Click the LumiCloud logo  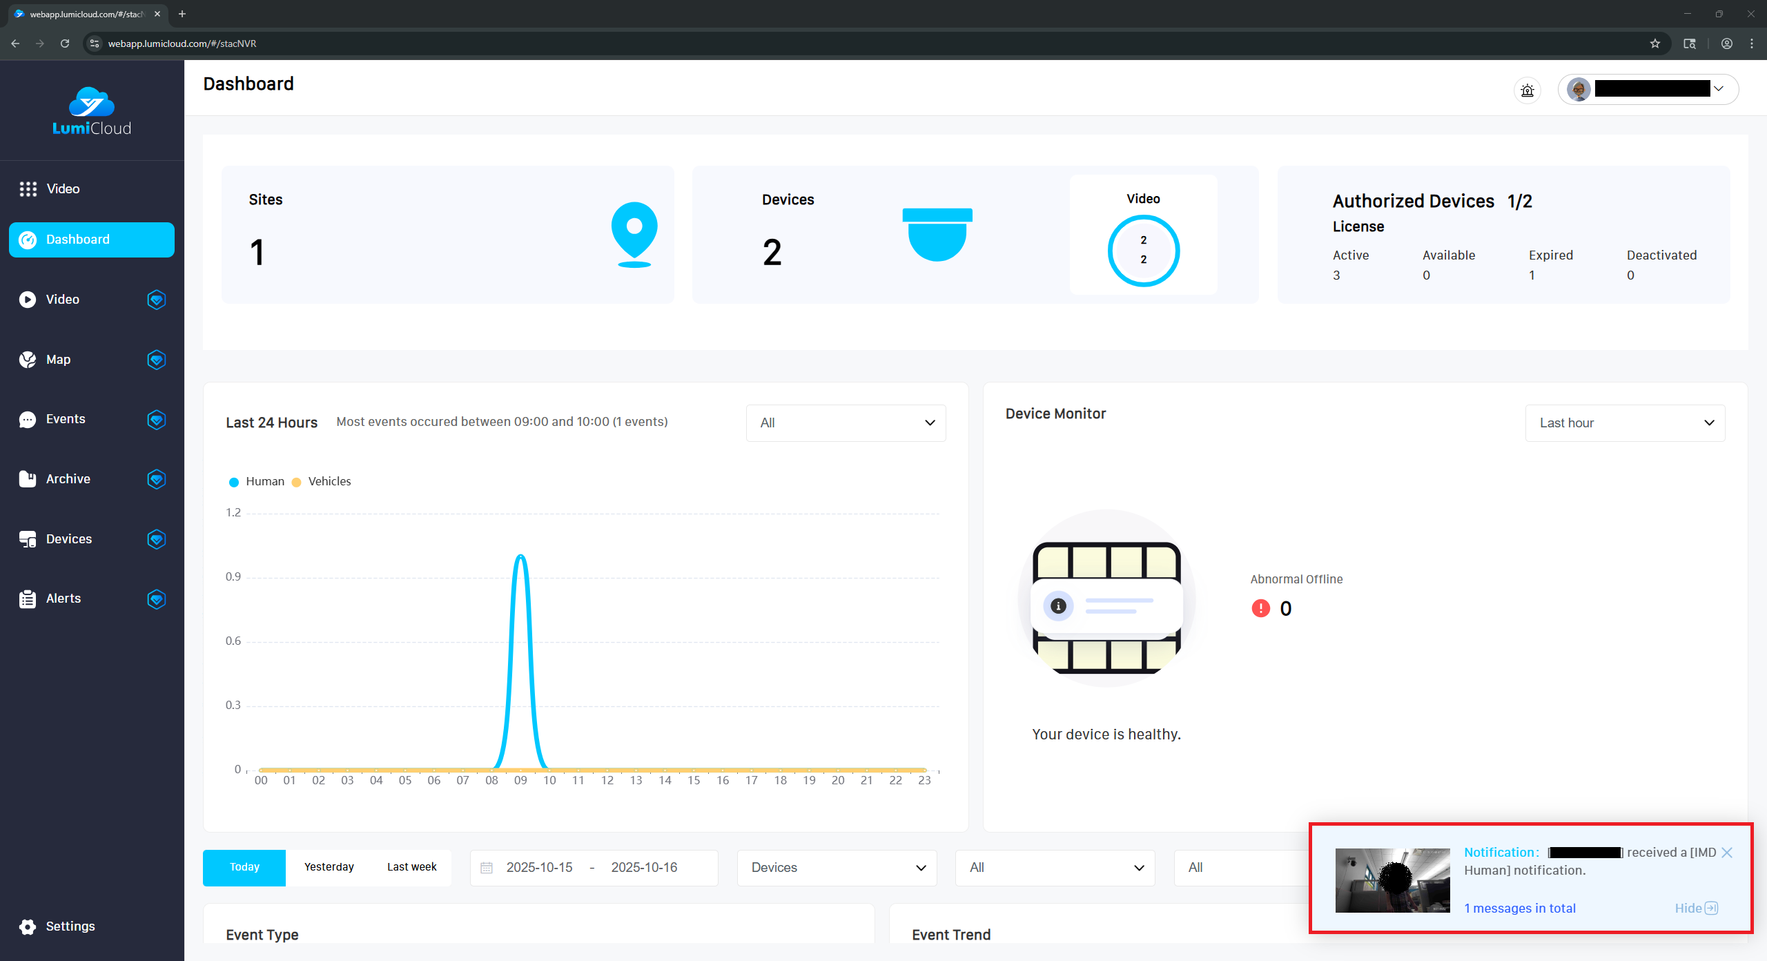(x=92, y=110)
